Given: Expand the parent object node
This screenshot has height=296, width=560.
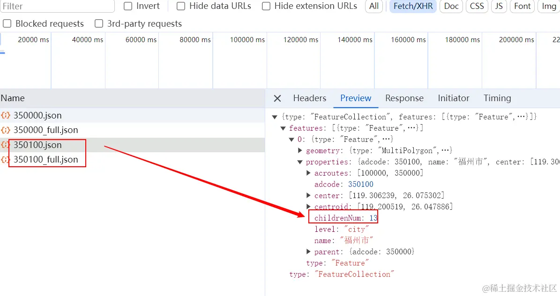Looking at the screenshot, I should 309,252.
